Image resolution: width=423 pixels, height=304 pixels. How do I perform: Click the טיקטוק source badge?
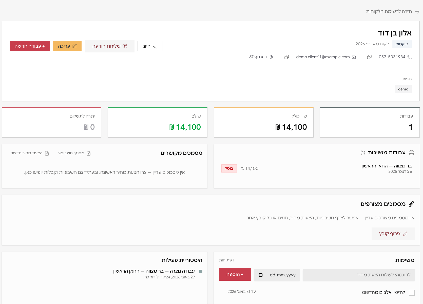click(x=402, y=44)
